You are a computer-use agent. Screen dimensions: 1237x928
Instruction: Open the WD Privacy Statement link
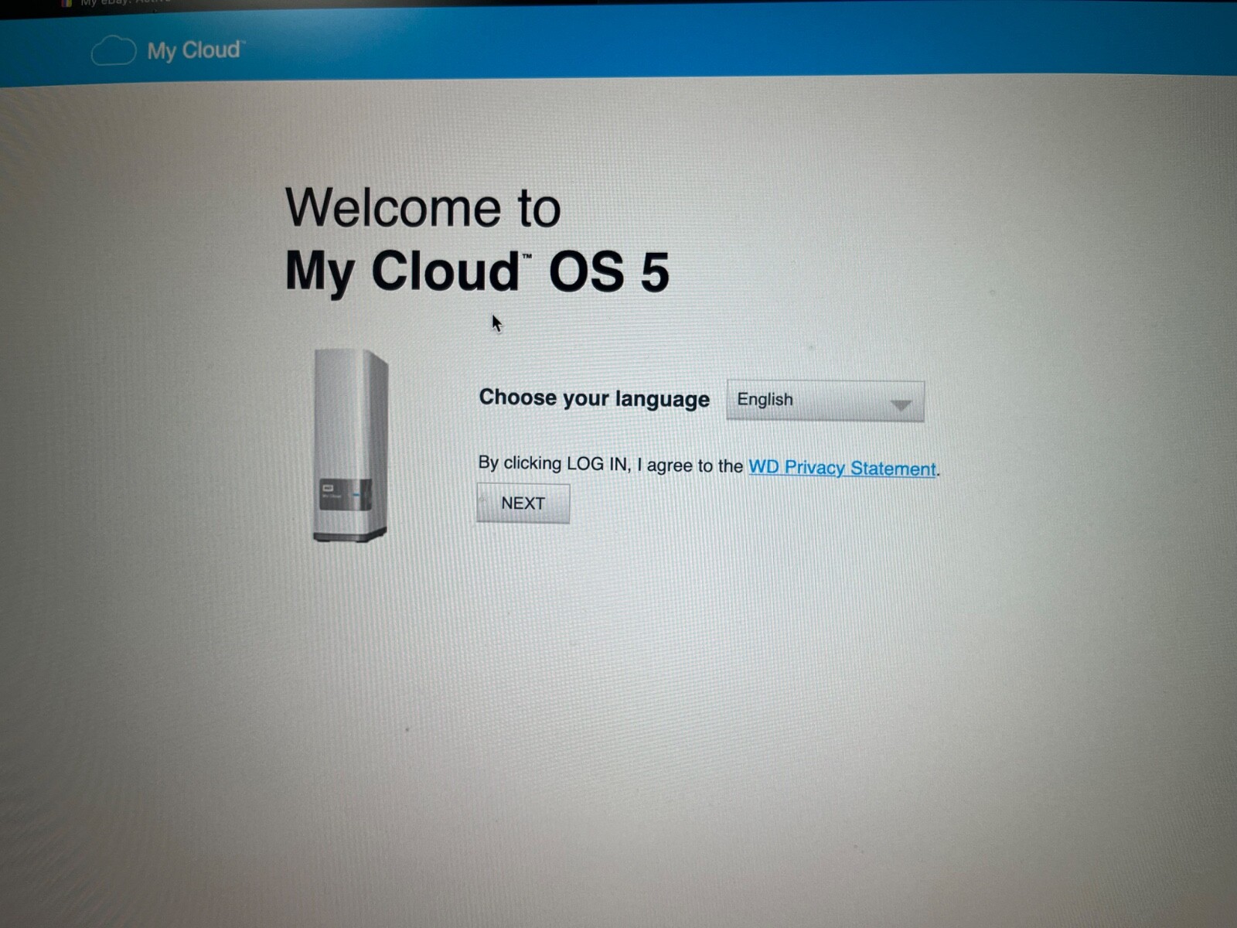pos(842,468)
